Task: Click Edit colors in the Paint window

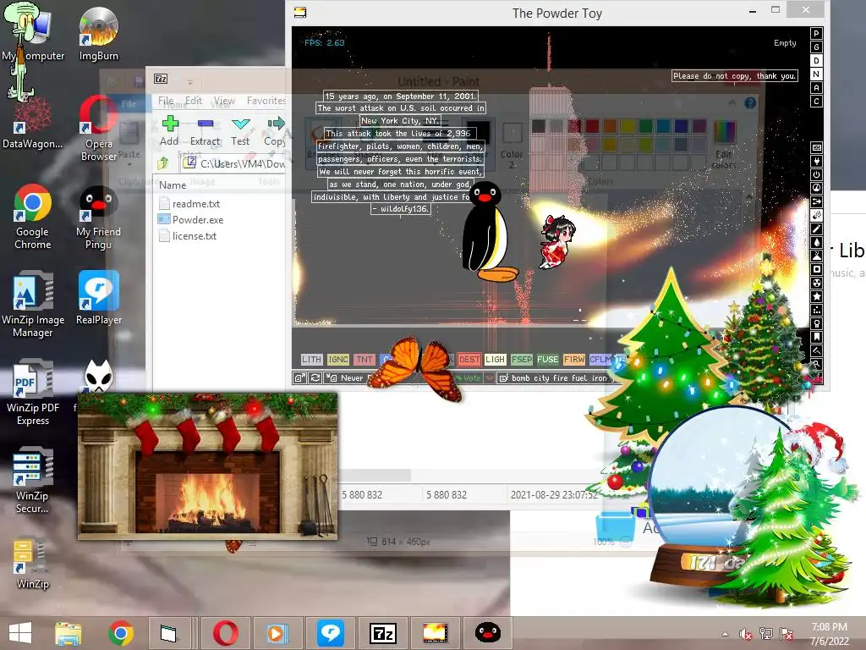Action: point(724,144)
